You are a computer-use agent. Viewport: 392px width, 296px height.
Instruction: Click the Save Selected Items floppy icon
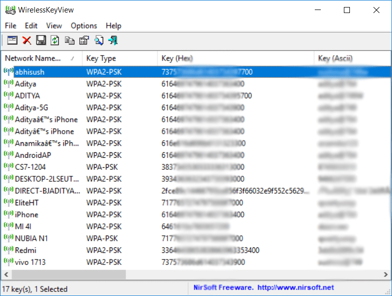pos(41,40)
